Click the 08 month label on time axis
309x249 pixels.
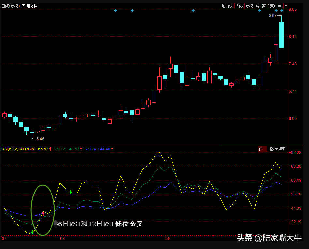coord(62,239)
